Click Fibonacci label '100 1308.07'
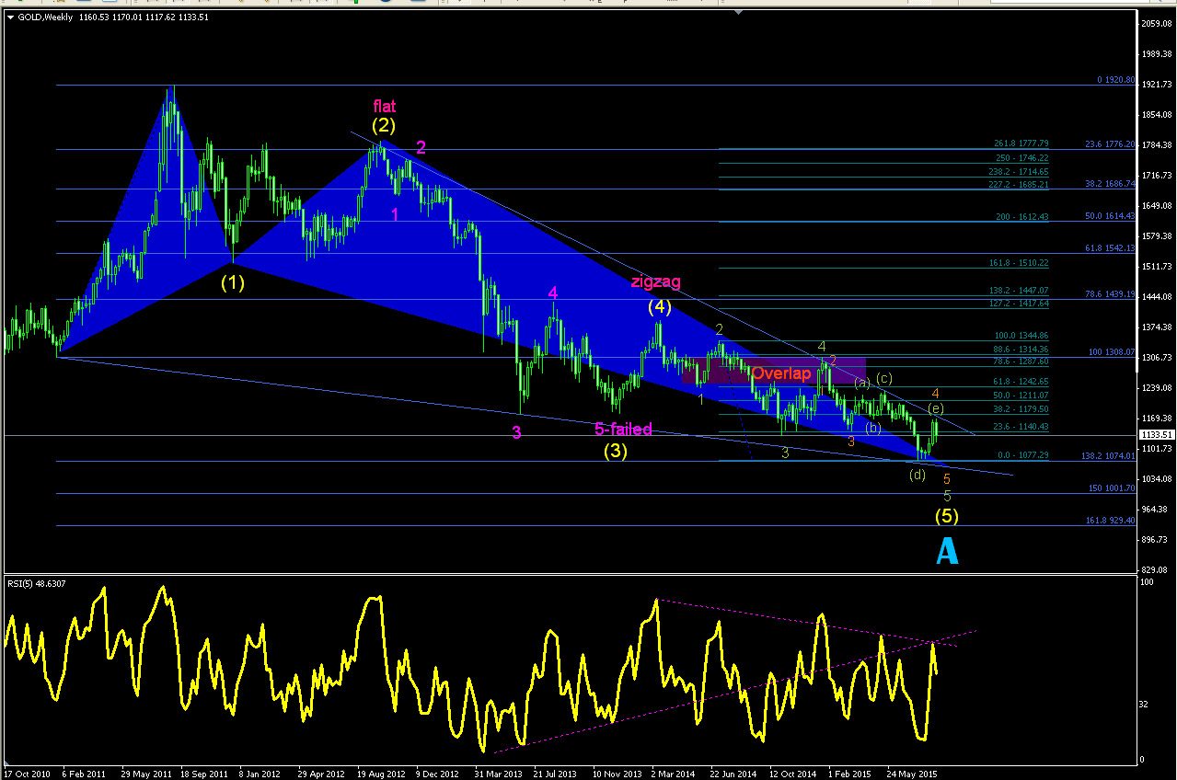This screenshot has width=1177, height=780. point(1113,352)
